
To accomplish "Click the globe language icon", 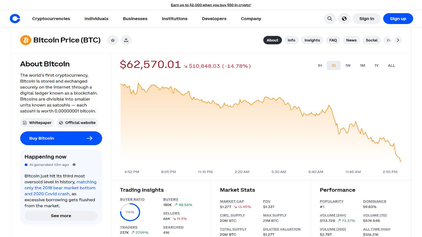I will 344,19.
